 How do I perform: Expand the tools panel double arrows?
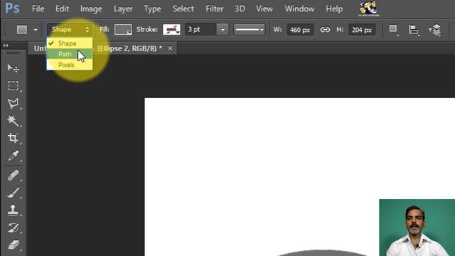pyautogui.click(x=6, y=46)
